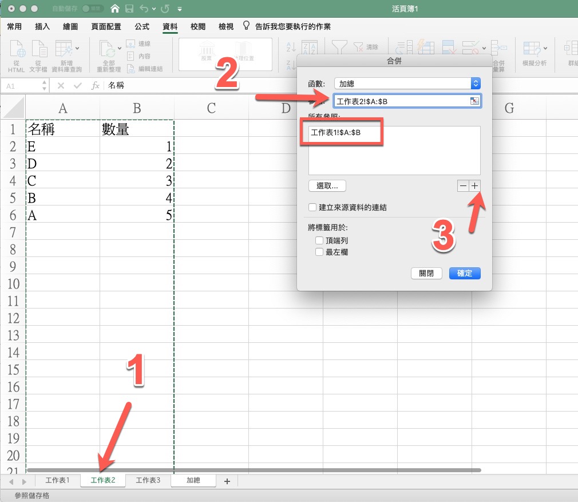Sort descending with the Z-to-A icon

[291, 66]
